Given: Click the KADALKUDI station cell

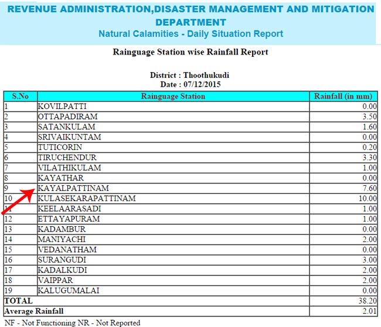Looking at the screenshot, I should coord(174,270).
